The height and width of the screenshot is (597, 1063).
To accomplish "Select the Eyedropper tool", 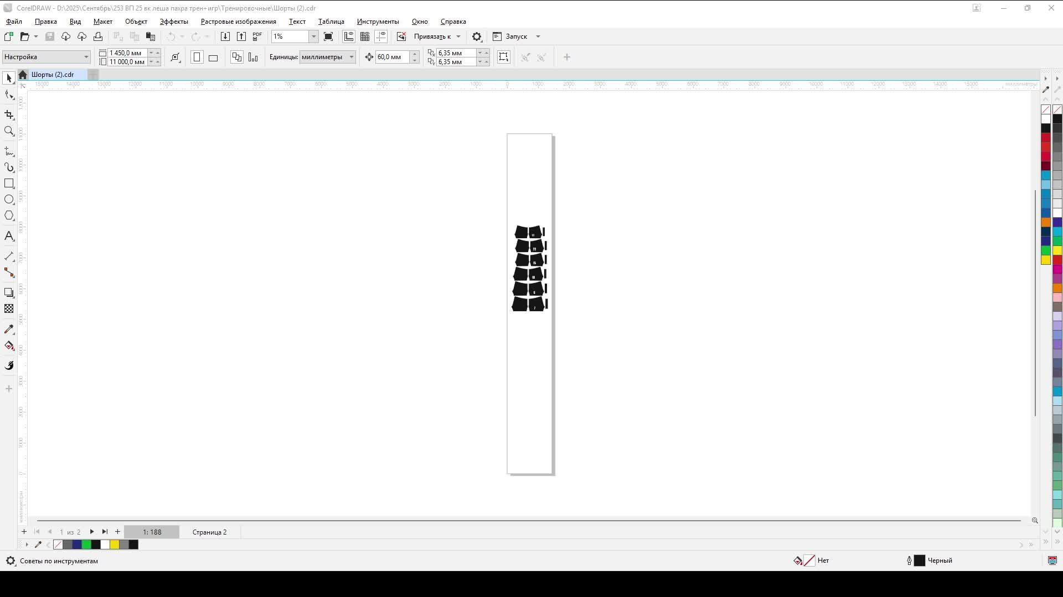I will (x=9, y=329).
